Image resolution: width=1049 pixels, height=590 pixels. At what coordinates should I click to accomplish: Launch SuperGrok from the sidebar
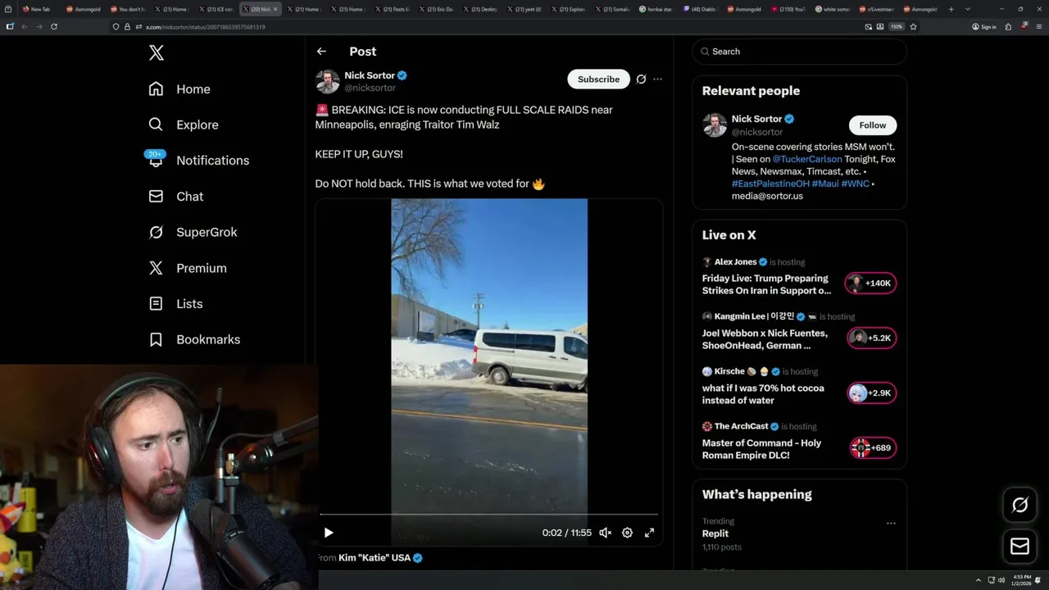[x=193, y=232]
